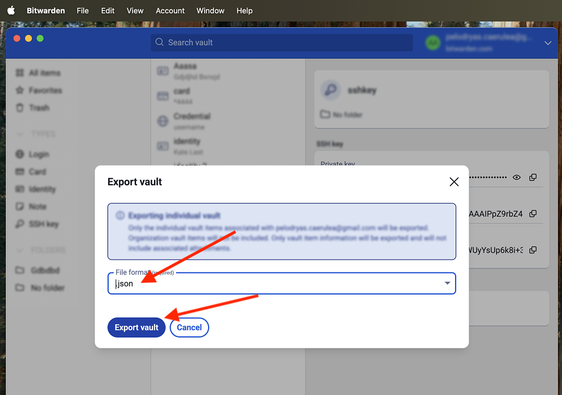Open the File format dropdown
This screenshot has width=562, height=395.
tap(447, 283)
